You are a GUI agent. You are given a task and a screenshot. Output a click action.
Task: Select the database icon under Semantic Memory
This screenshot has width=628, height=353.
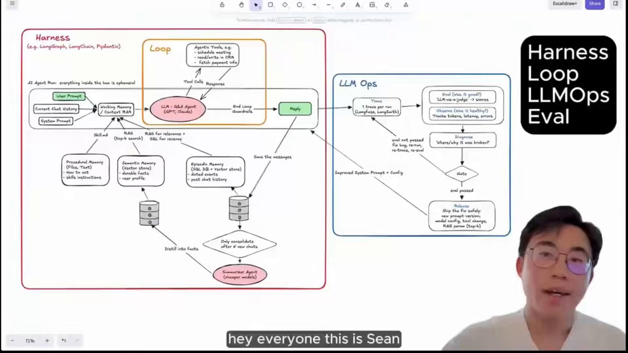(149, 213)
